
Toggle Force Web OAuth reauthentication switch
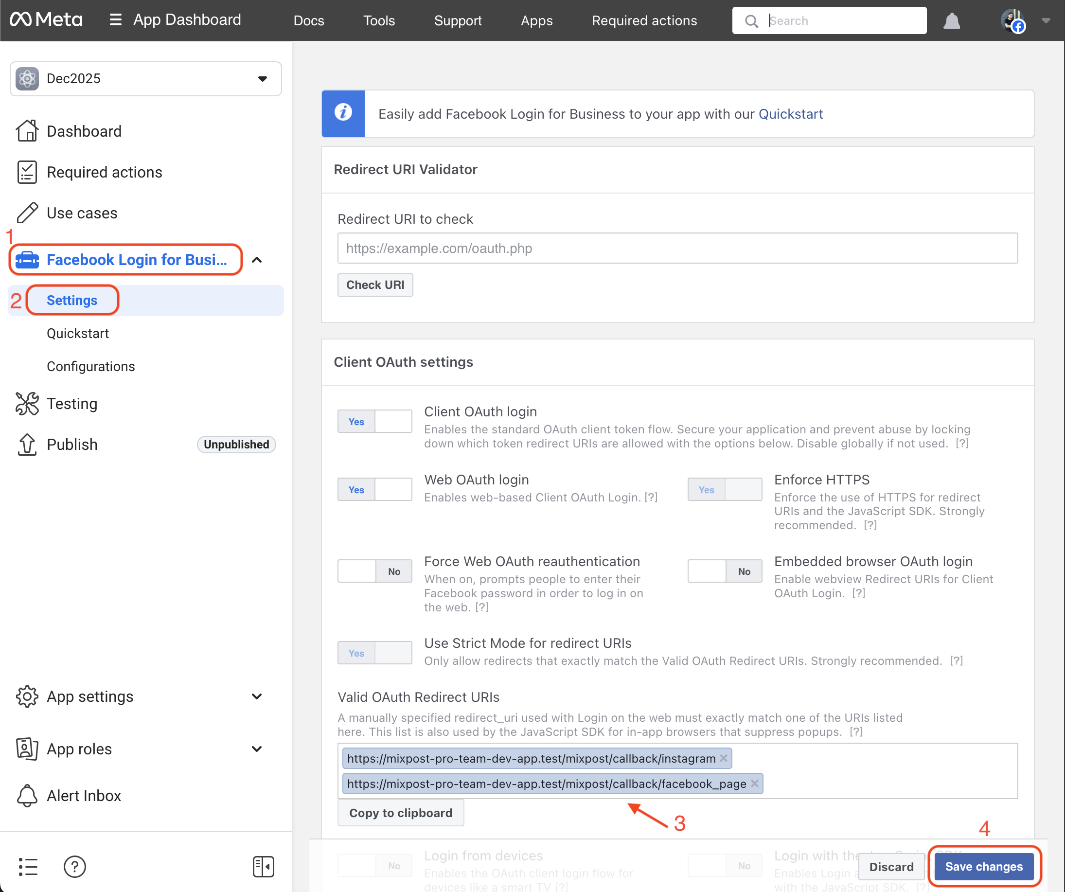pos(374,571)
